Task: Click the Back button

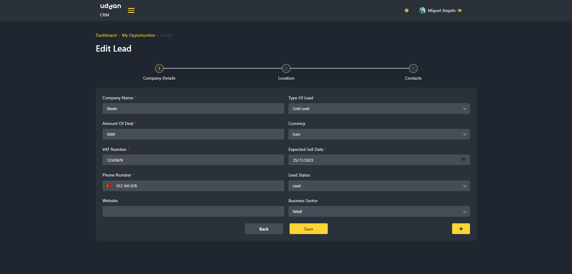Action: pos(264,229)
